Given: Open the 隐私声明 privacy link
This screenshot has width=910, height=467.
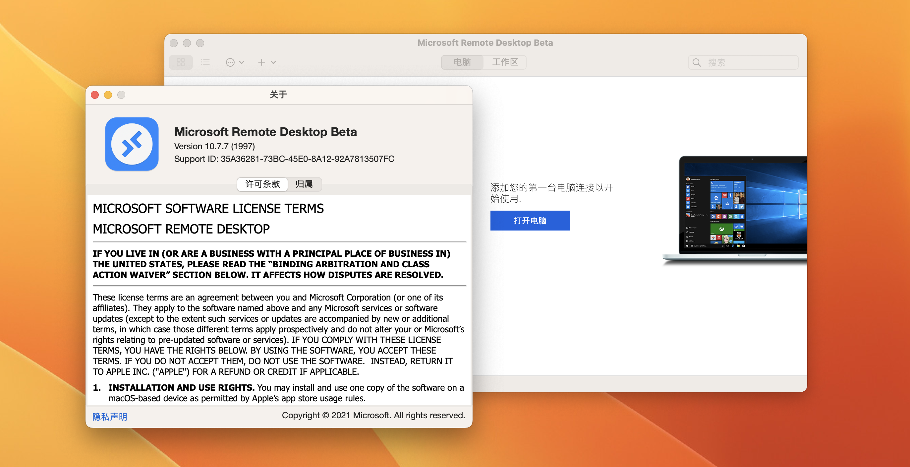Looking at the screenshot, I should click(109, 417).
